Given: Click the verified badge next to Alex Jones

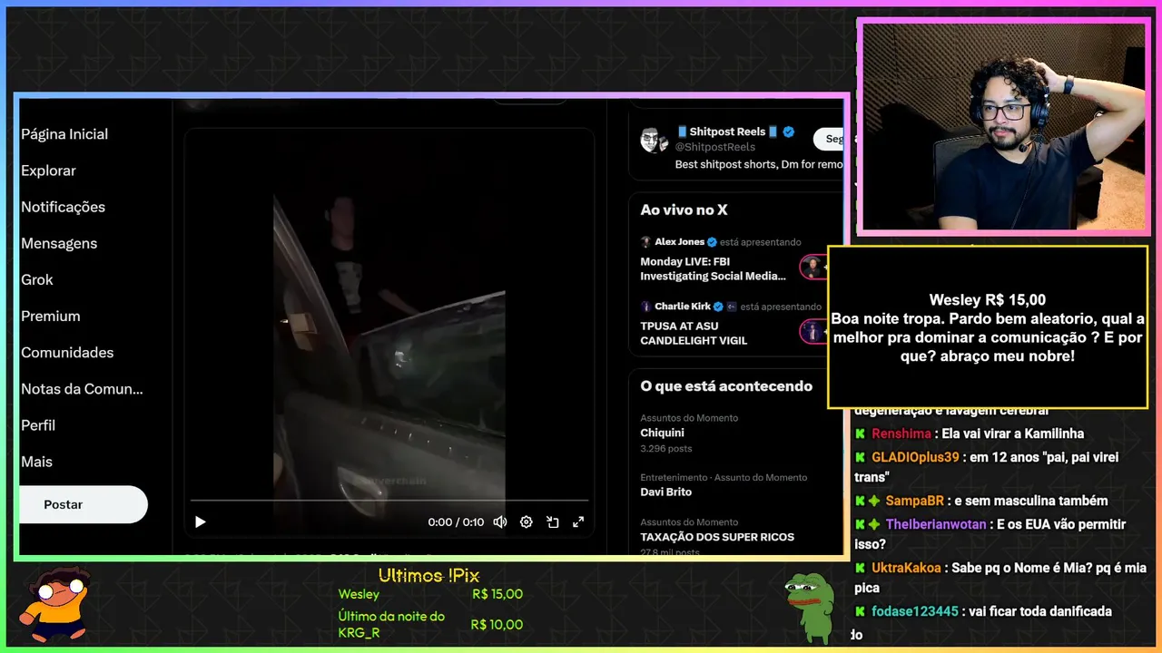Looking at the screenshot, I should click(x=712, y=242).
